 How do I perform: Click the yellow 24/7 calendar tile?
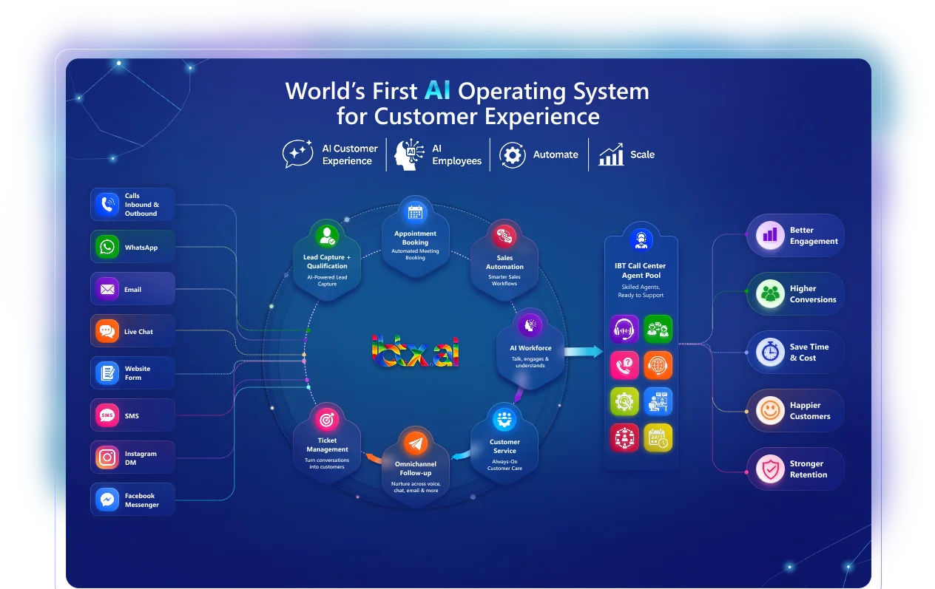coord(658,438)
